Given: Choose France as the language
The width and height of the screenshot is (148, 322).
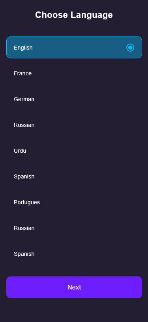Looking at the screenshot, I should (74, 73).
